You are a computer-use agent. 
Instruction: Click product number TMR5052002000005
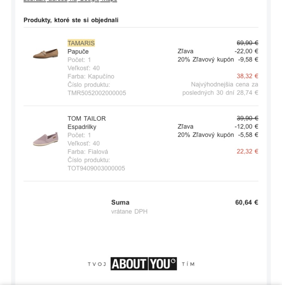pyautogui.click(x=97, y=93)
